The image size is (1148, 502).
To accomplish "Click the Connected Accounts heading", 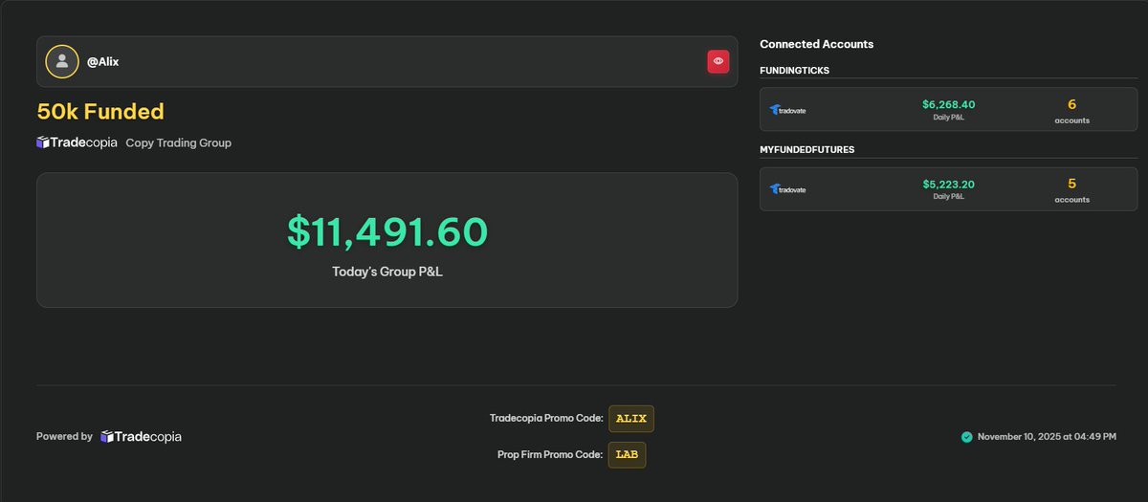I will click(x=816, y=44).
